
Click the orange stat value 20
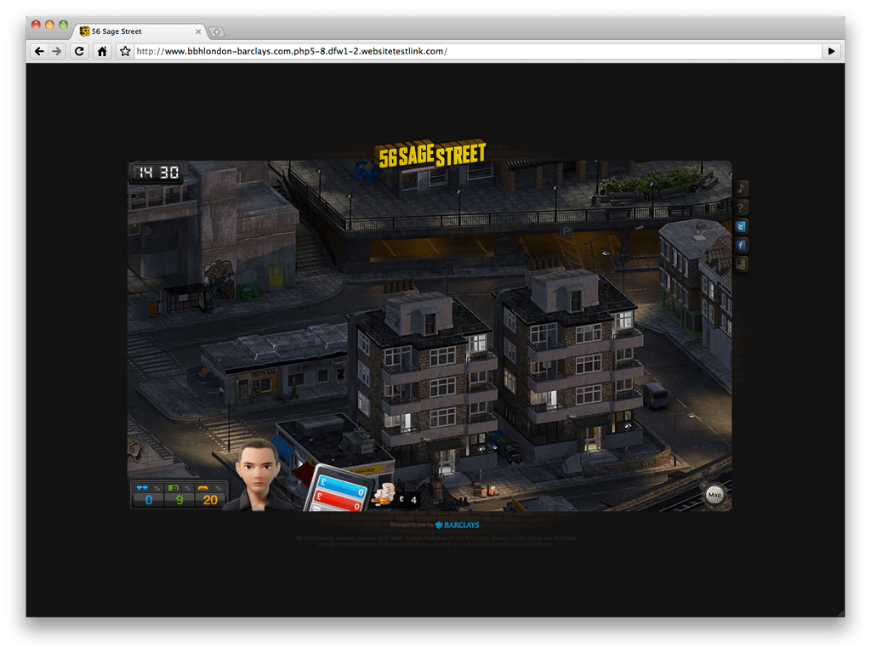210,500
